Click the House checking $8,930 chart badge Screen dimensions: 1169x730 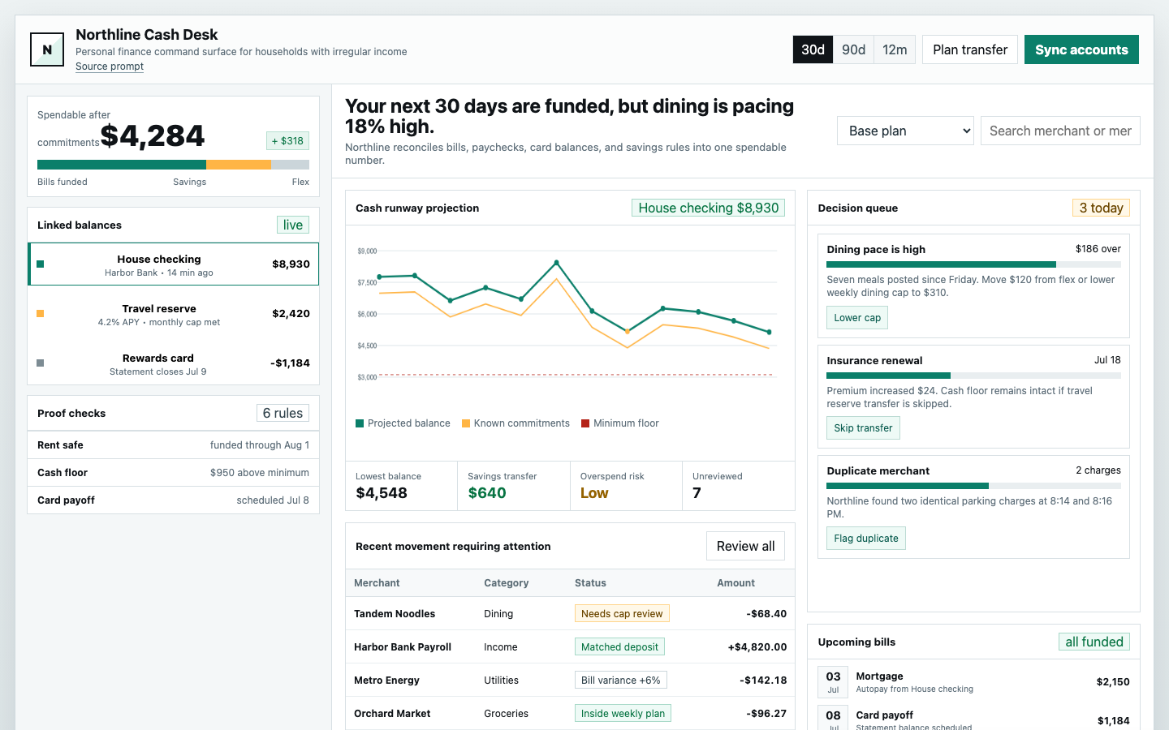coord(709,208)
